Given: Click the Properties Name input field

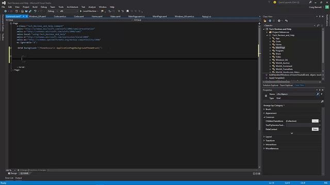Looking at the screenshot, I should click(295, 94).
